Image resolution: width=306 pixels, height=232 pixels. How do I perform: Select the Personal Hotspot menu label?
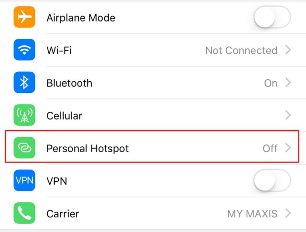pos(87,149)
